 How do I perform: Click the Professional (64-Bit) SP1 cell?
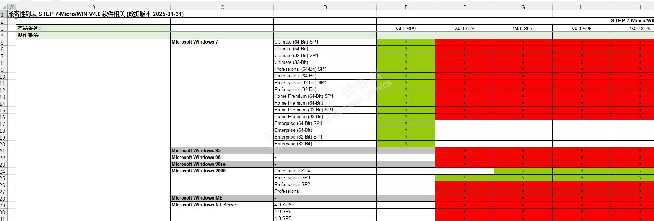point(325,69)
